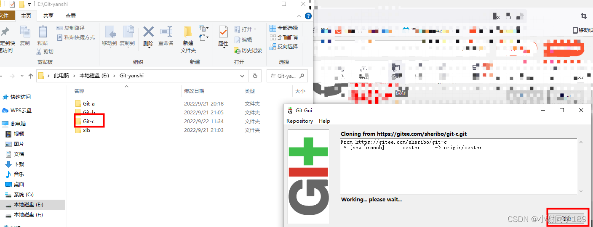Sort by the 修改日期 (Date modified) column
The height and width of the screenshot is (227, 593).
coord(194,91)
